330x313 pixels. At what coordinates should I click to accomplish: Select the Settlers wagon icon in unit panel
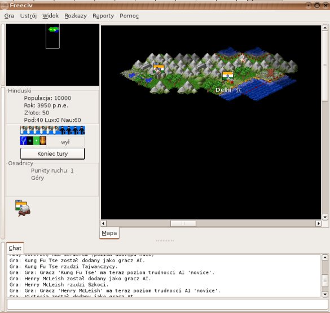click(23, 208)
